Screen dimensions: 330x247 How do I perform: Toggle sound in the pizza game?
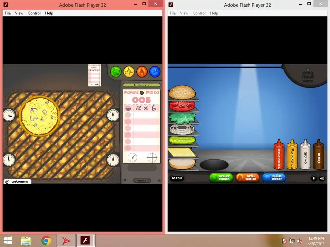click(x=160, y=180)
